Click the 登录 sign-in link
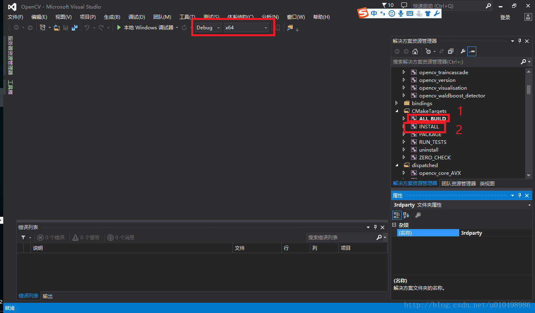535x313 pixels. [505, 17]
